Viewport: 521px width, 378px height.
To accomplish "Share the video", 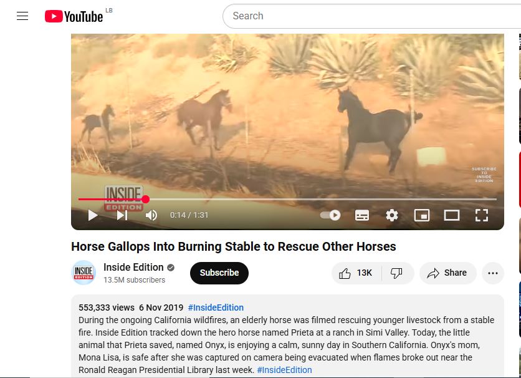I will [x=447, y=273].
